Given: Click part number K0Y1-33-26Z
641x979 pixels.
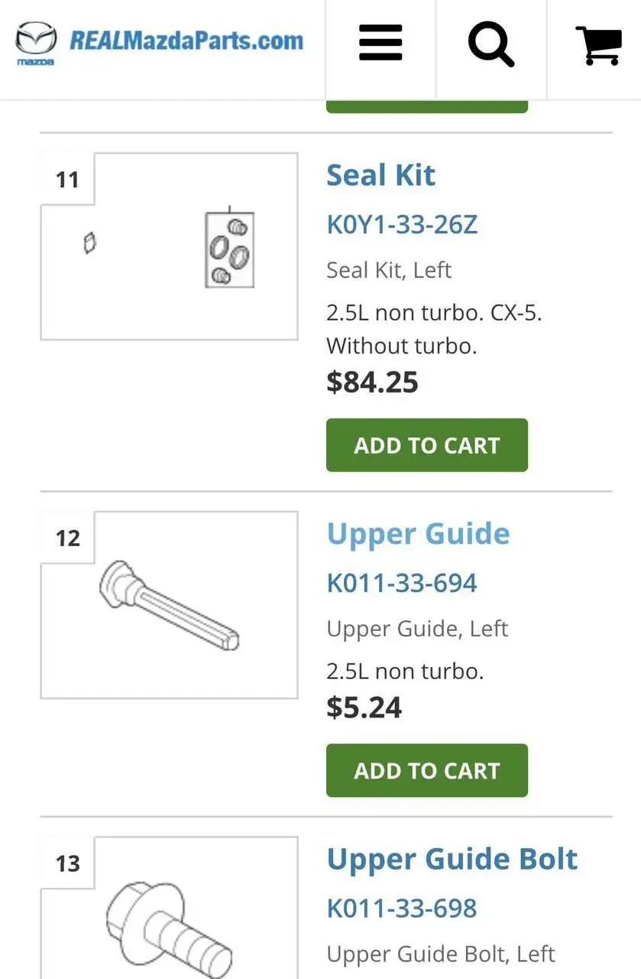Looking at the screenshot, I should [x=402, y=225].
